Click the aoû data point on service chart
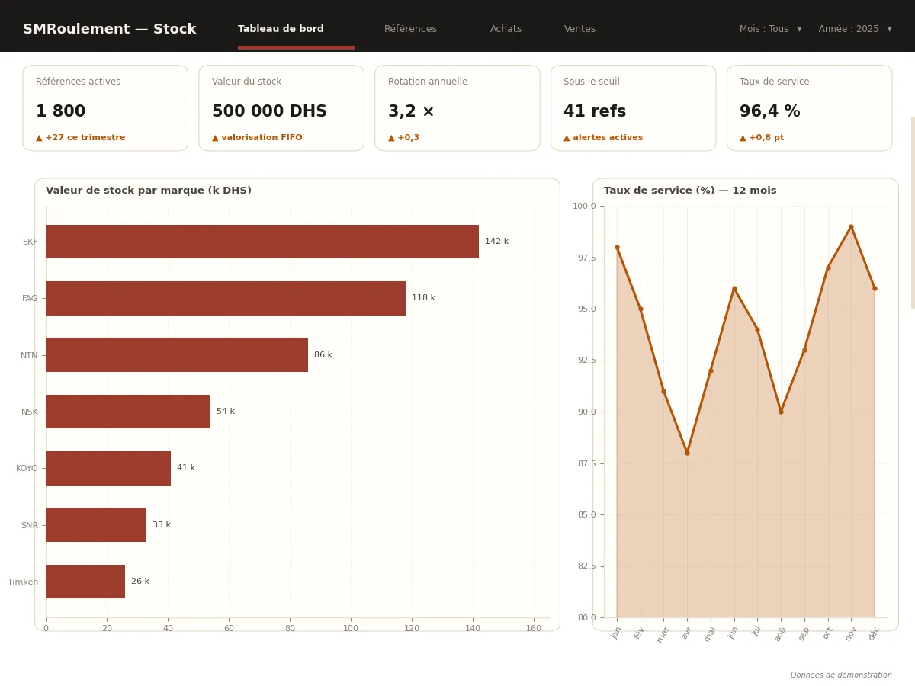Screen dimensions: 915x686 pyautogui.click(x=781, y=412)
